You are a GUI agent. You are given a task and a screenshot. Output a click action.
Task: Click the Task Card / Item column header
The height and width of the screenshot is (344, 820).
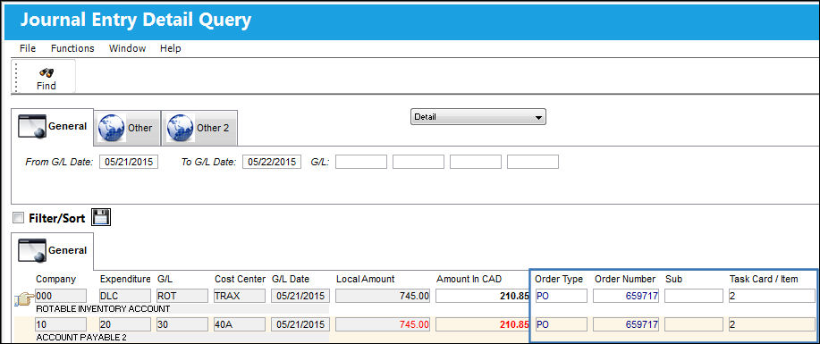(x=764, y=279)
